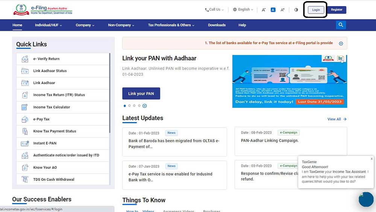
Task: Pause the banner carousel
Action: click(144, 106)
